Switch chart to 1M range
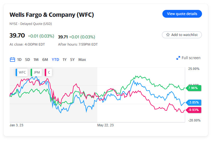 [x=36, y=59]
